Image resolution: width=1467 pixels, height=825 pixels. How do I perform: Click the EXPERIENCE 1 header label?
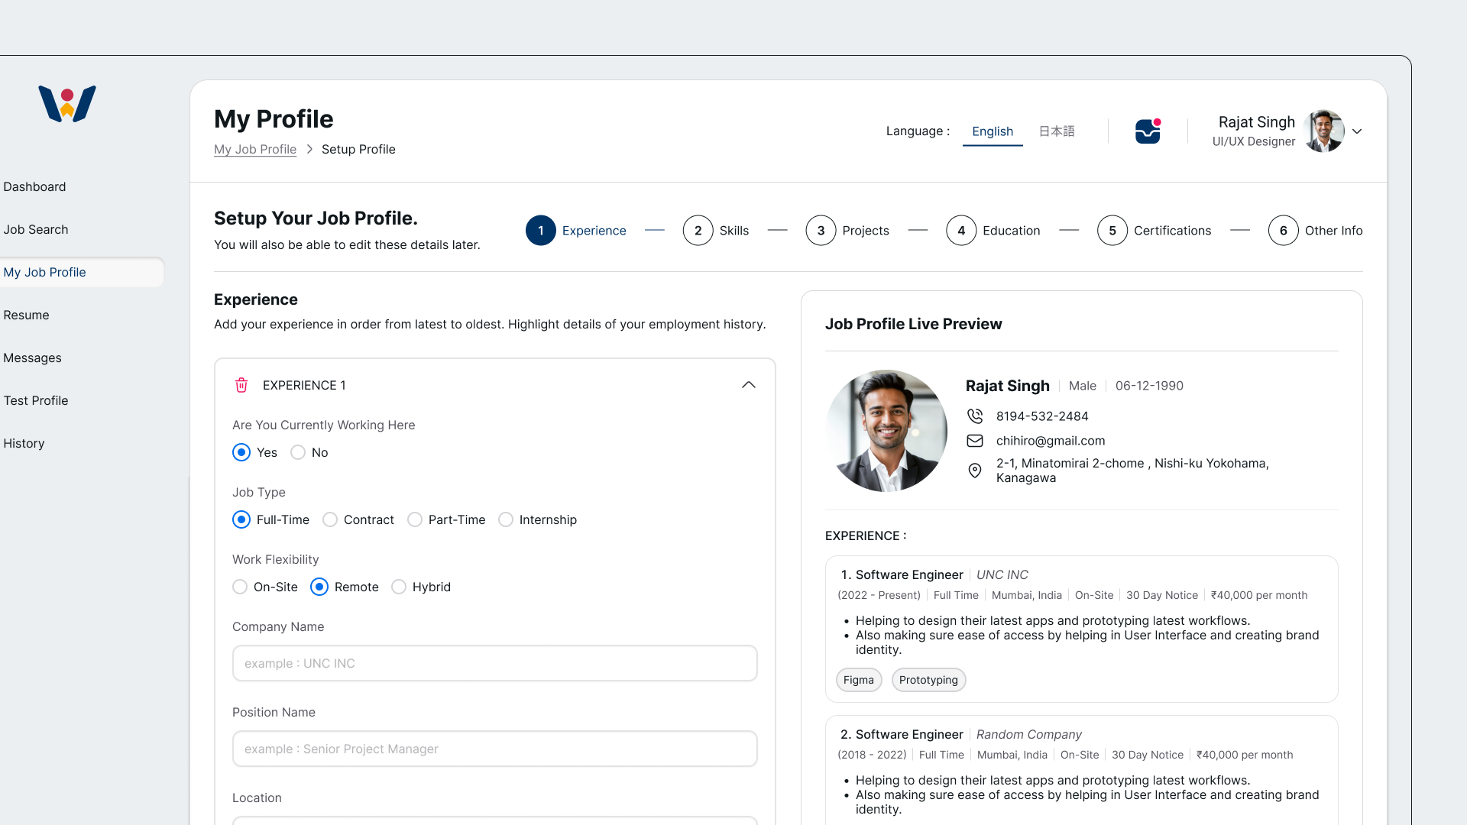pyautogui.click(x=304, y=385)
